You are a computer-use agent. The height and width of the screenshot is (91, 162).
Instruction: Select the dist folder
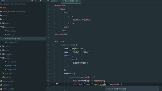pyautogui.click(x=4, y=8)
